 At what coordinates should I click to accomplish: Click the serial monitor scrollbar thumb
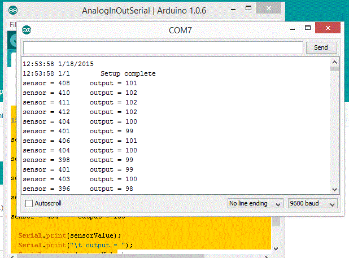click(334, 69)
